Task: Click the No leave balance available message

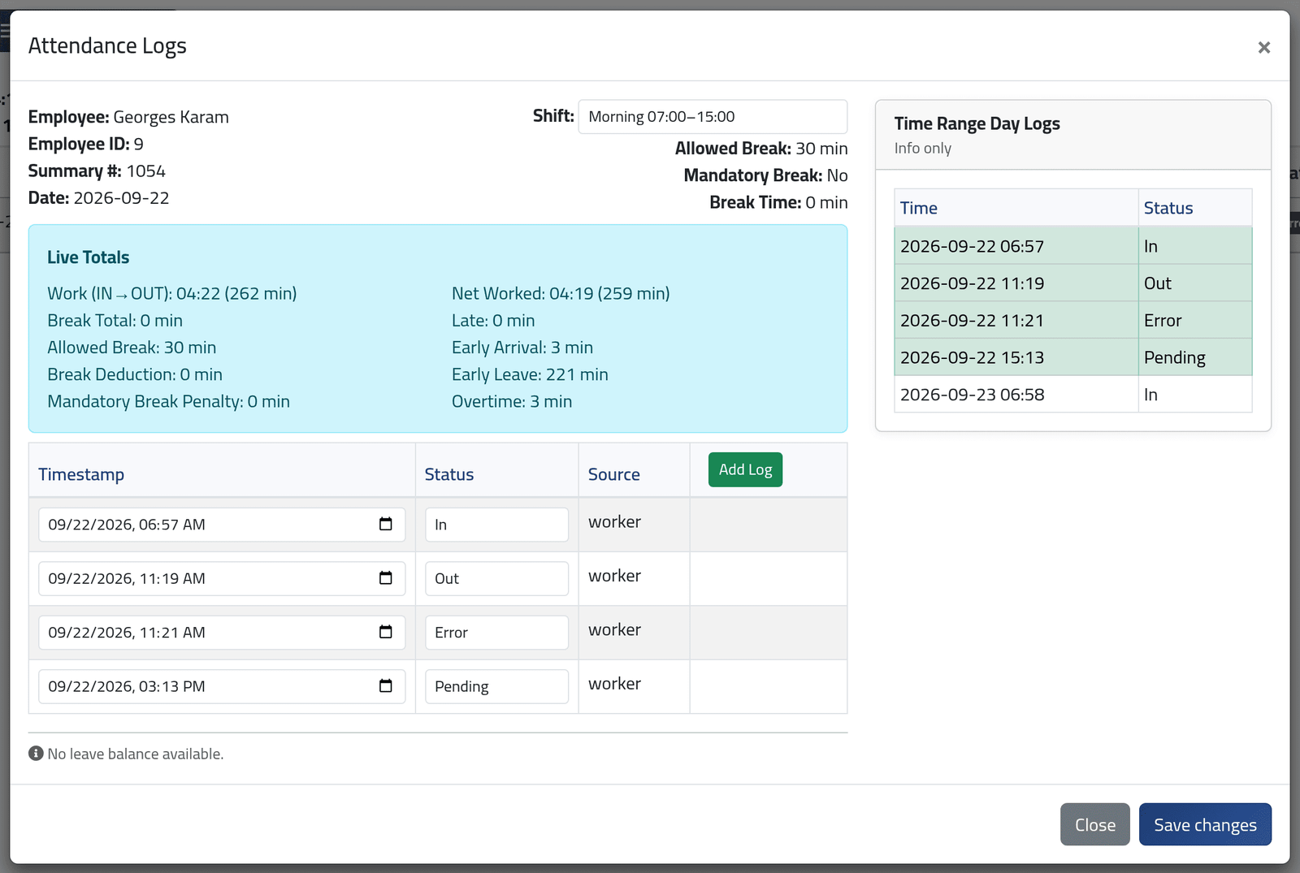Action: 136,754
